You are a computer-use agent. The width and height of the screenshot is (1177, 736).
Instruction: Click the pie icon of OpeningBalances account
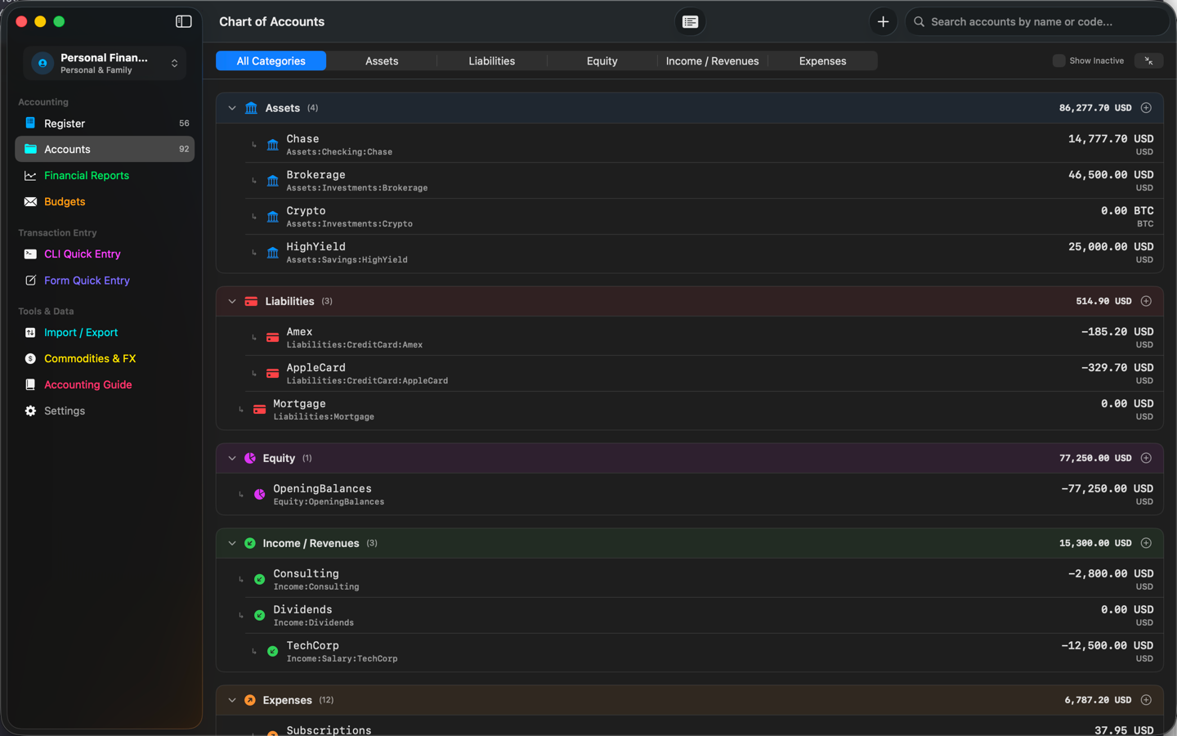[x=259, y=495]
